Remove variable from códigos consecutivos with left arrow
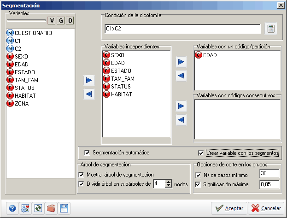 pyautogui.click(x=181, y=120)
